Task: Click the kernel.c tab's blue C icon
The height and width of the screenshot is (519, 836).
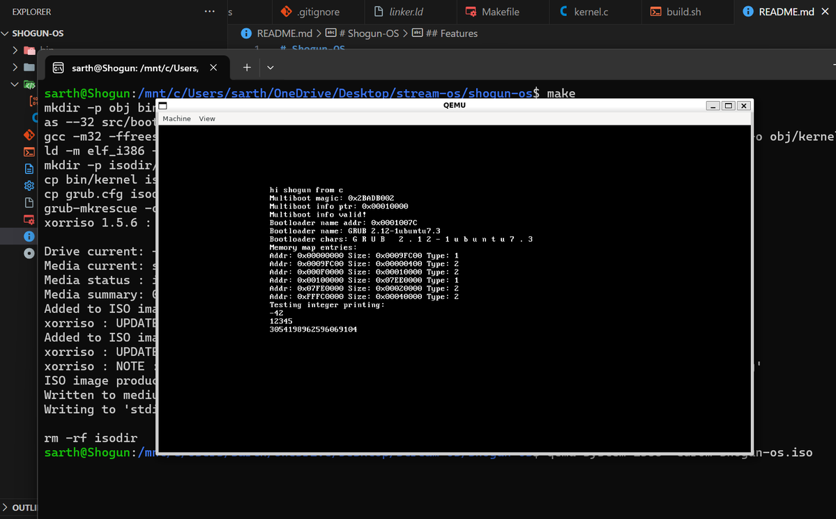Action: pyautogui.click(x=563, y=11)
